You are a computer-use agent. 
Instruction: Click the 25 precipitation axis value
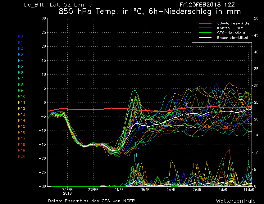pos(256,102)
